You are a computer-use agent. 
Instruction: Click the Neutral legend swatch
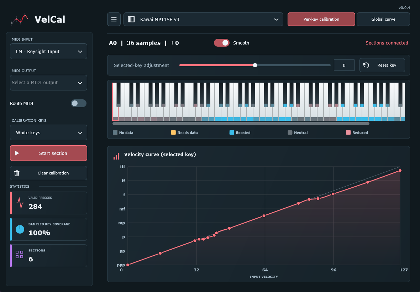tap(290, 132)
